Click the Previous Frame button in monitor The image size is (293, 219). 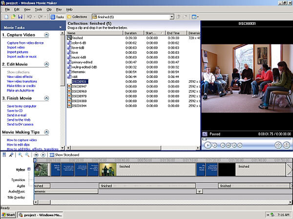click(229, 145)
